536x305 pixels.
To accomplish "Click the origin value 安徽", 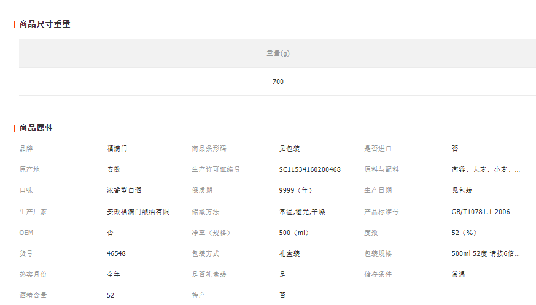I will click(x=113, y=169).
